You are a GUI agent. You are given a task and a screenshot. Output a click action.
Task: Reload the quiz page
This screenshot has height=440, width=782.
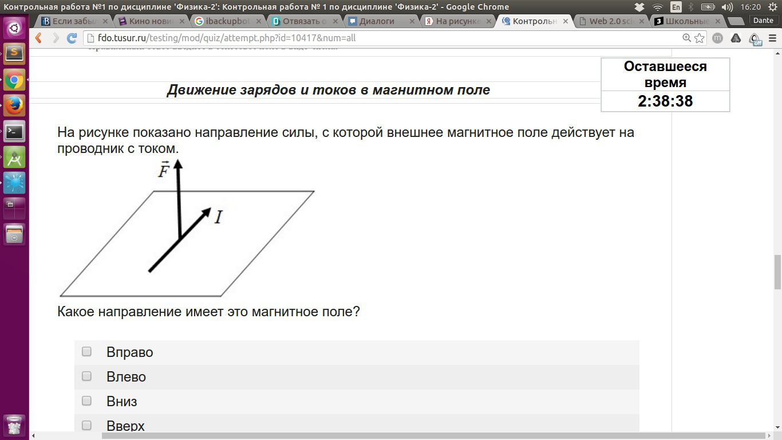72,38
